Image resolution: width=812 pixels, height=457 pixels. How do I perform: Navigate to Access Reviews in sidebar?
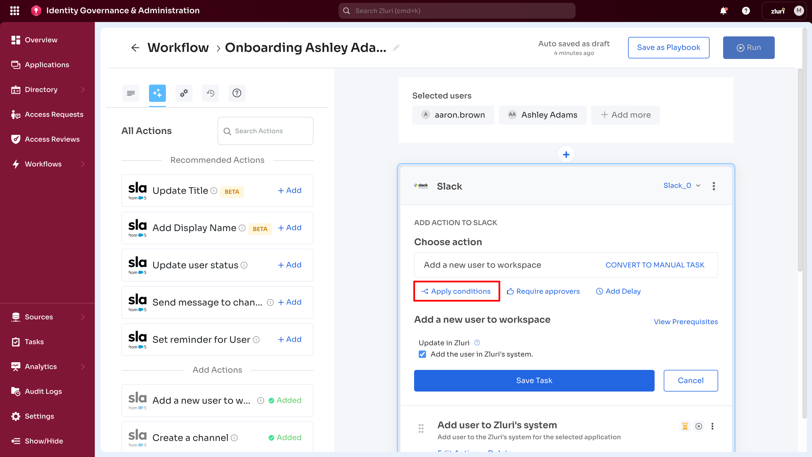coord(52,139)
